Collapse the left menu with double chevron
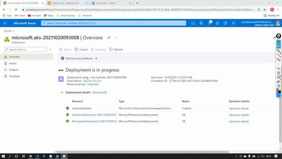Viewport: 282px width, 159px height. coord(50,49)
